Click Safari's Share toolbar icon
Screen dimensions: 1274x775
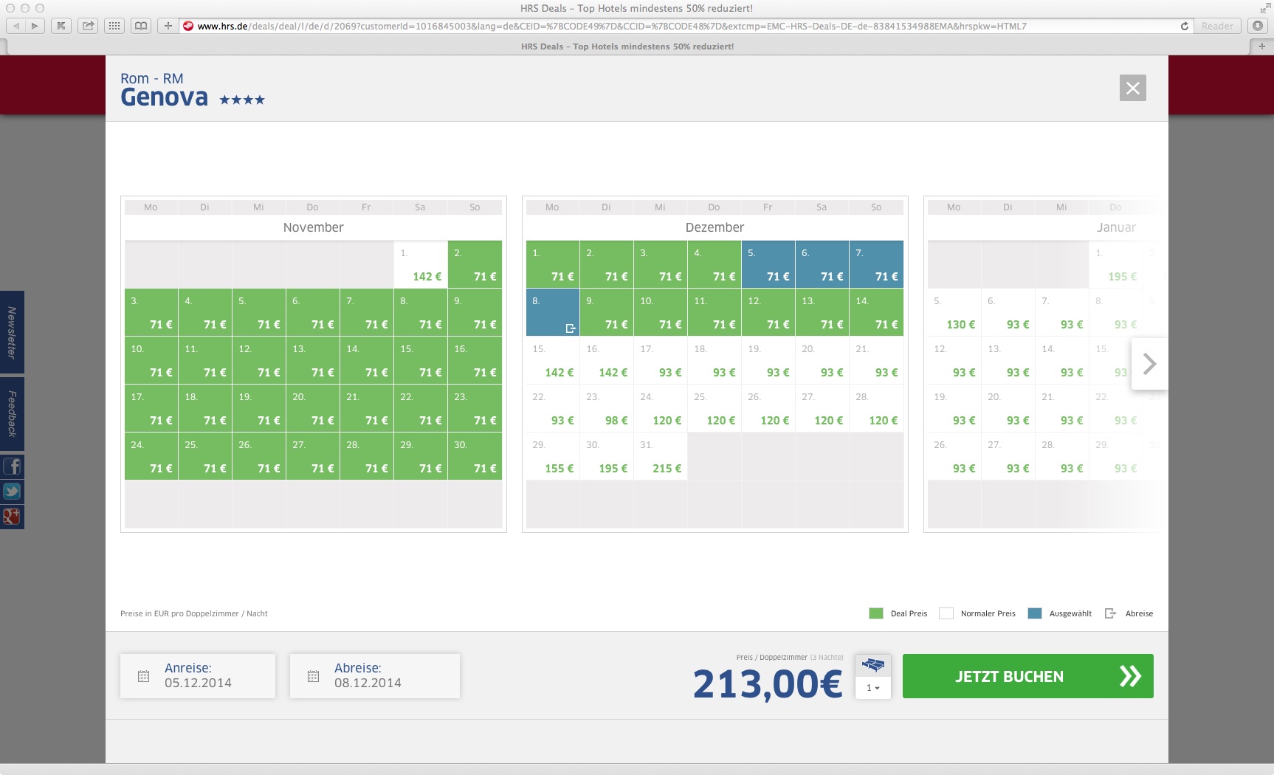[88, 26]
